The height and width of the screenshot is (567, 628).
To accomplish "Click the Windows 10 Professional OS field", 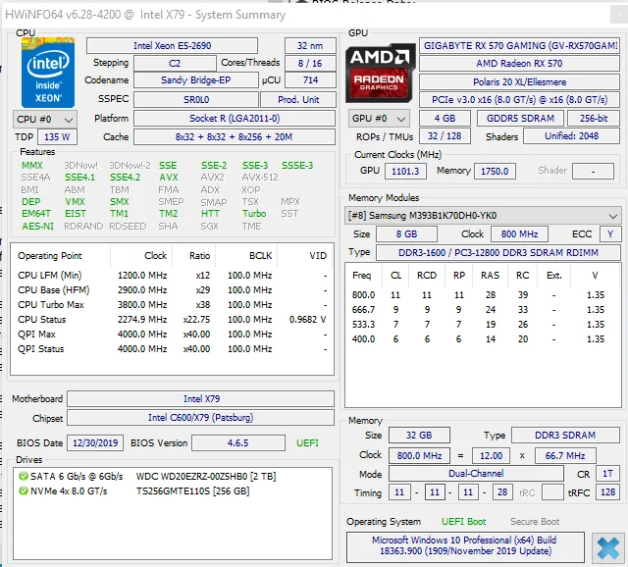I will tap(465, 545).
